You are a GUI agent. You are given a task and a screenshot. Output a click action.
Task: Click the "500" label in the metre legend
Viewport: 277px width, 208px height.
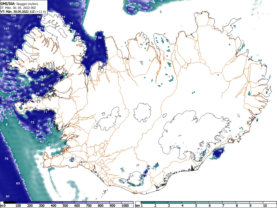pos(65,206)
